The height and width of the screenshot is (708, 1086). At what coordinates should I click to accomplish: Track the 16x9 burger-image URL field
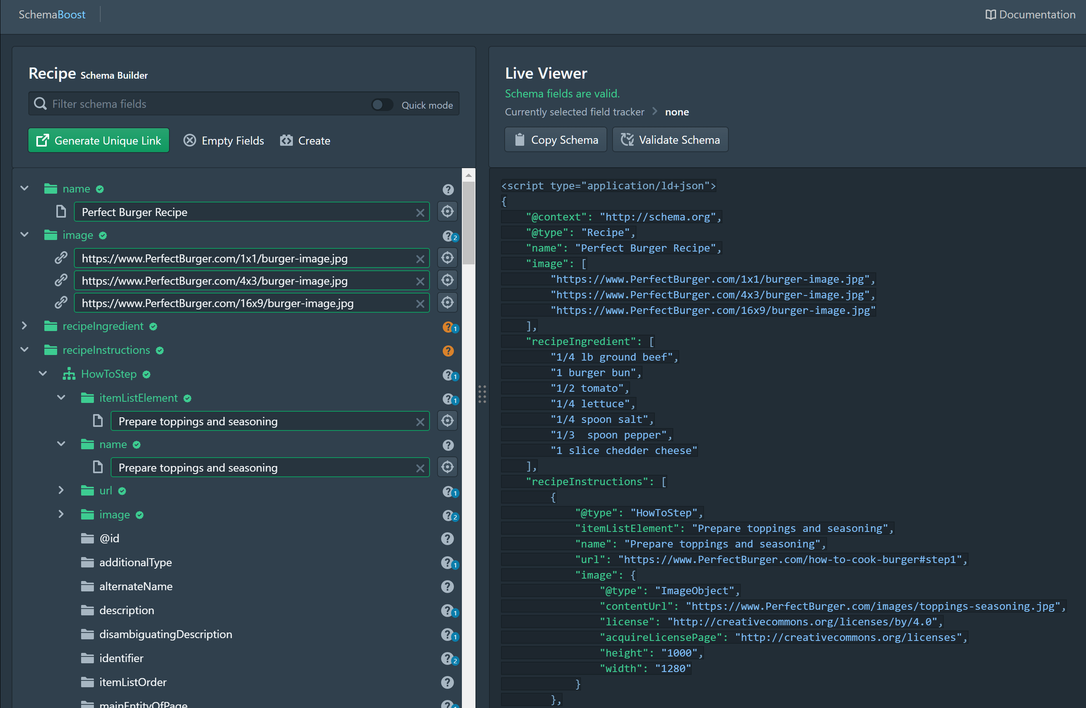[x=447, y=303]
